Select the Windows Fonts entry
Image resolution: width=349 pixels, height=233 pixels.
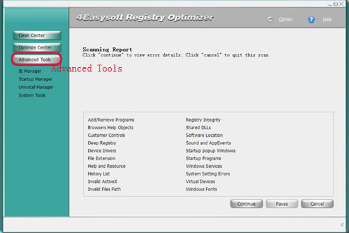coord(201,189)
